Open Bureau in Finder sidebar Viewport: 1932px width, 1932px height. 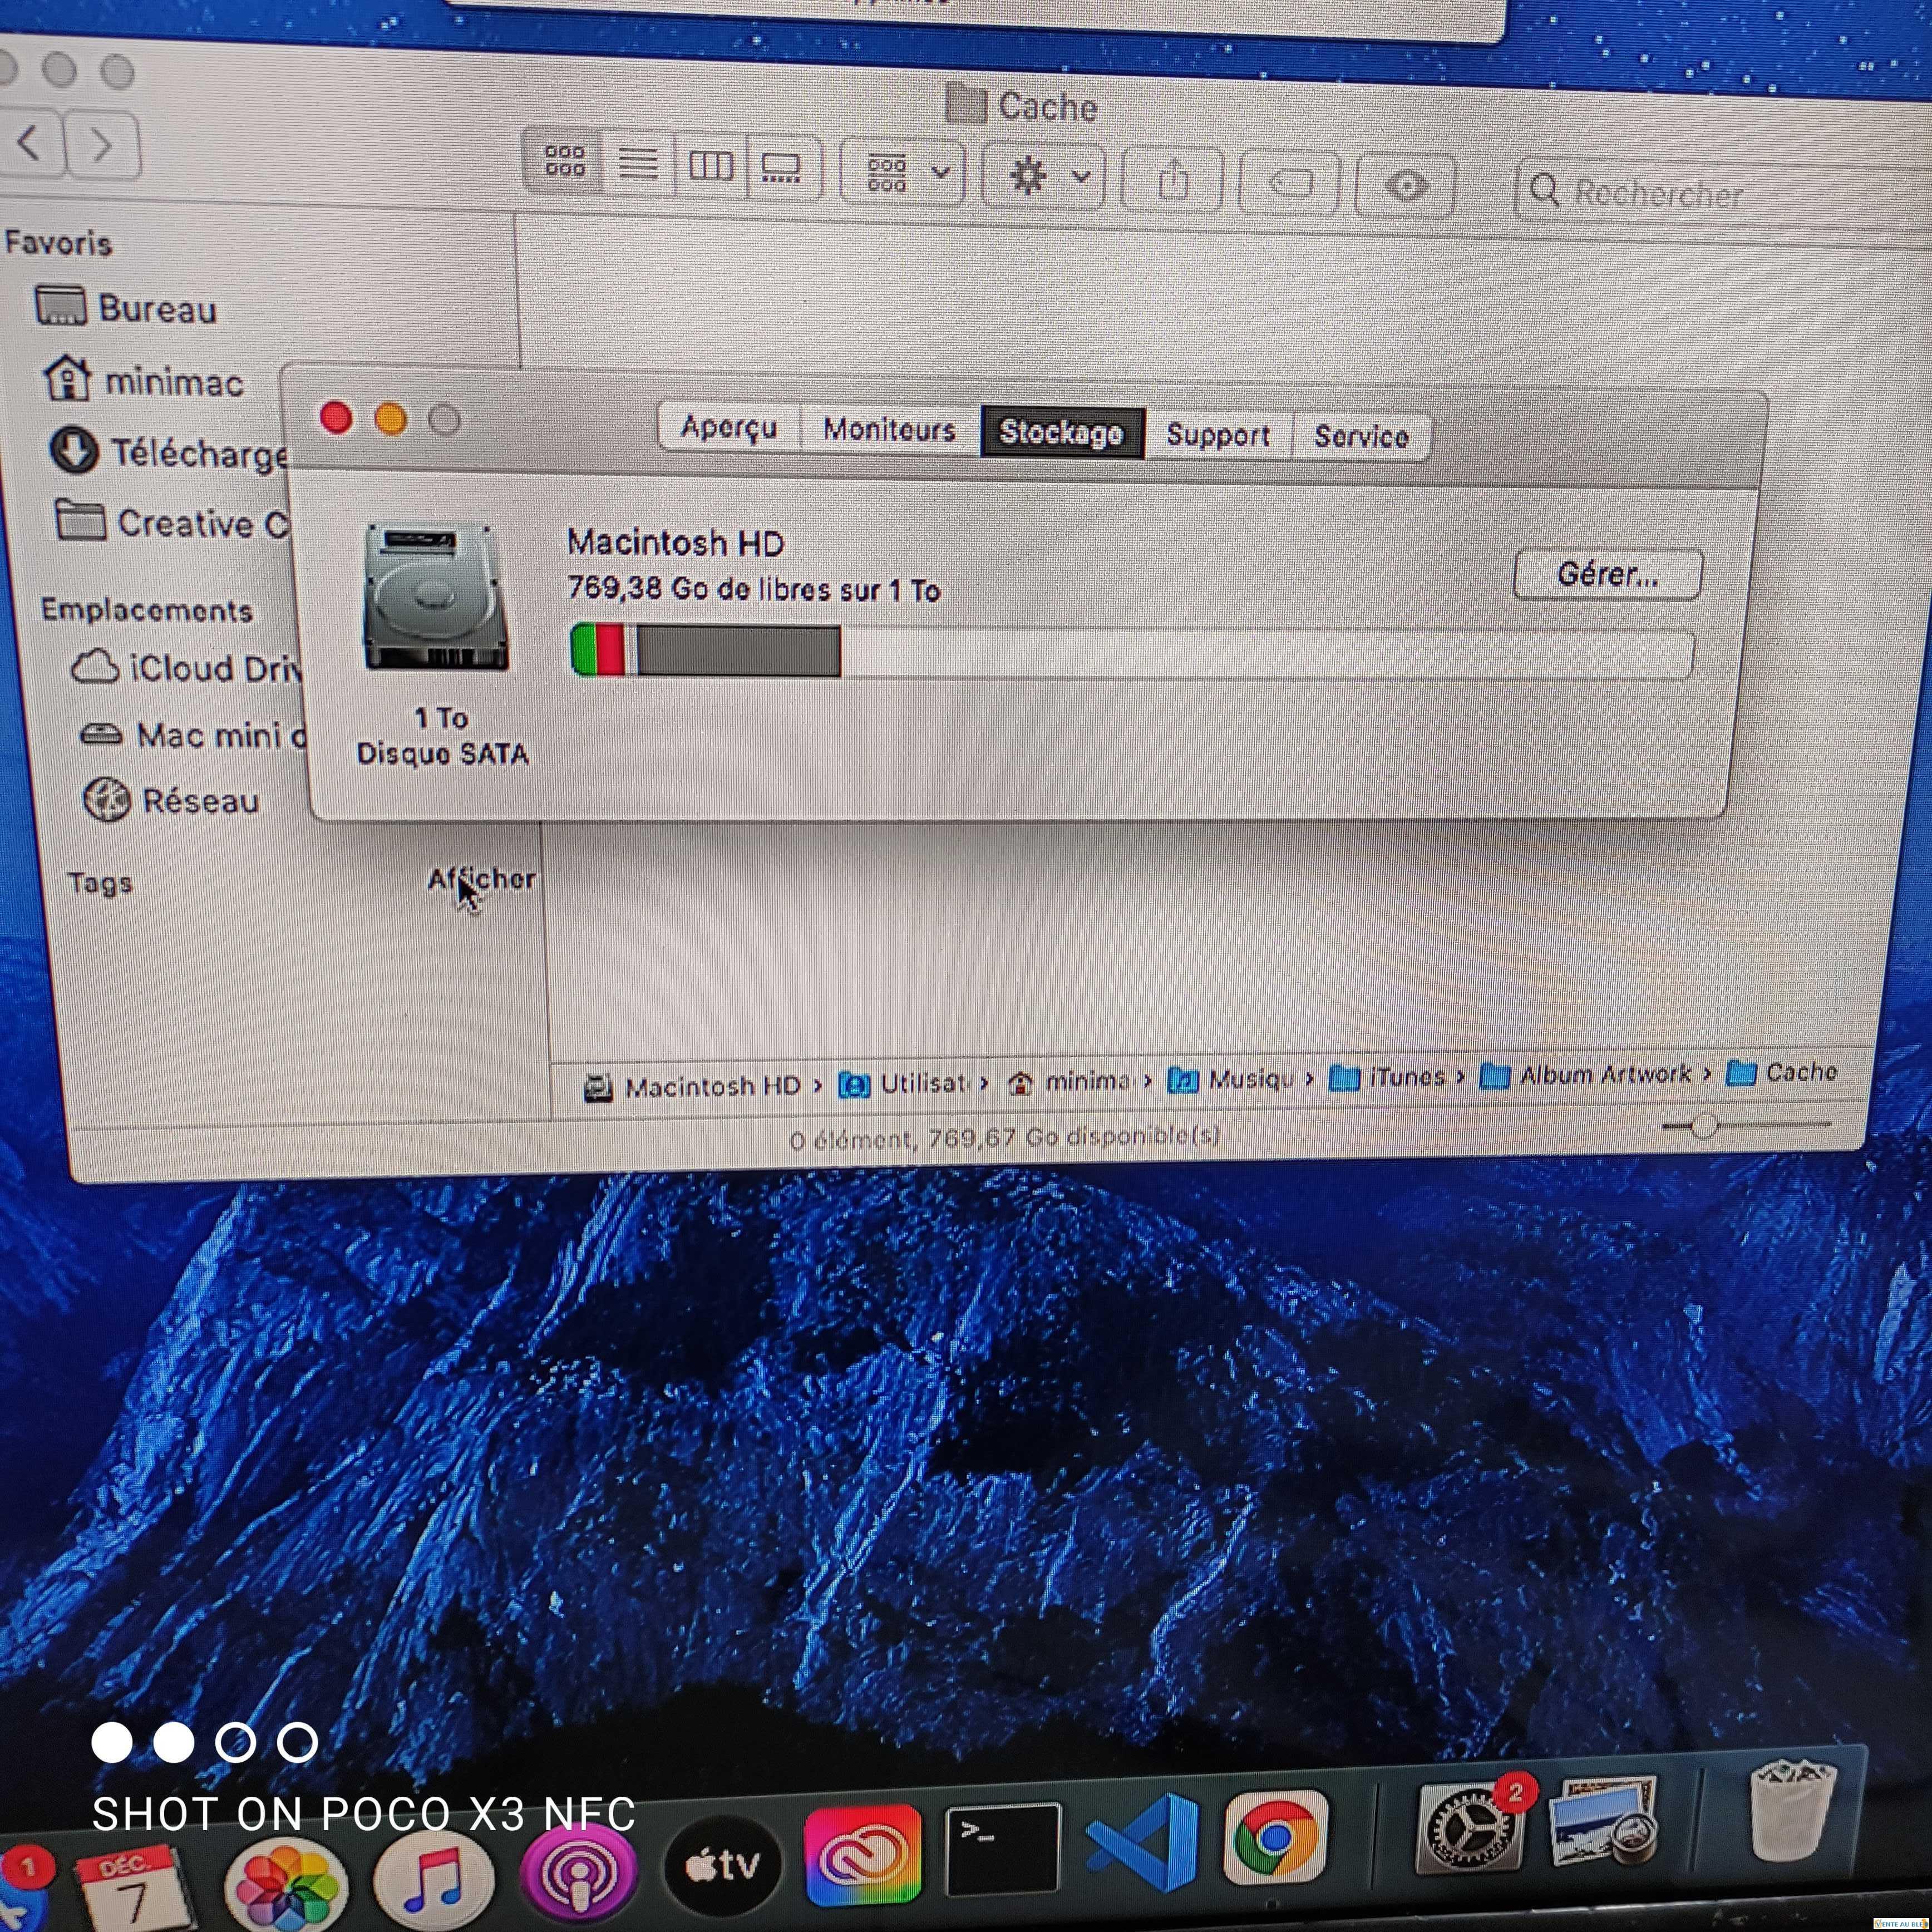click(126, 307)
